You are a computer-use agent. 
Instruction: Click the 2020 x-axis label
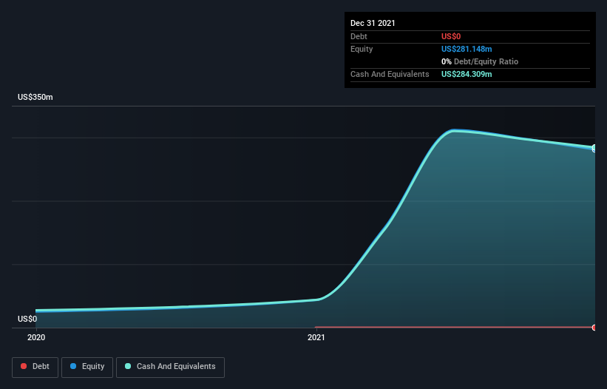click(x=36, y=337)
